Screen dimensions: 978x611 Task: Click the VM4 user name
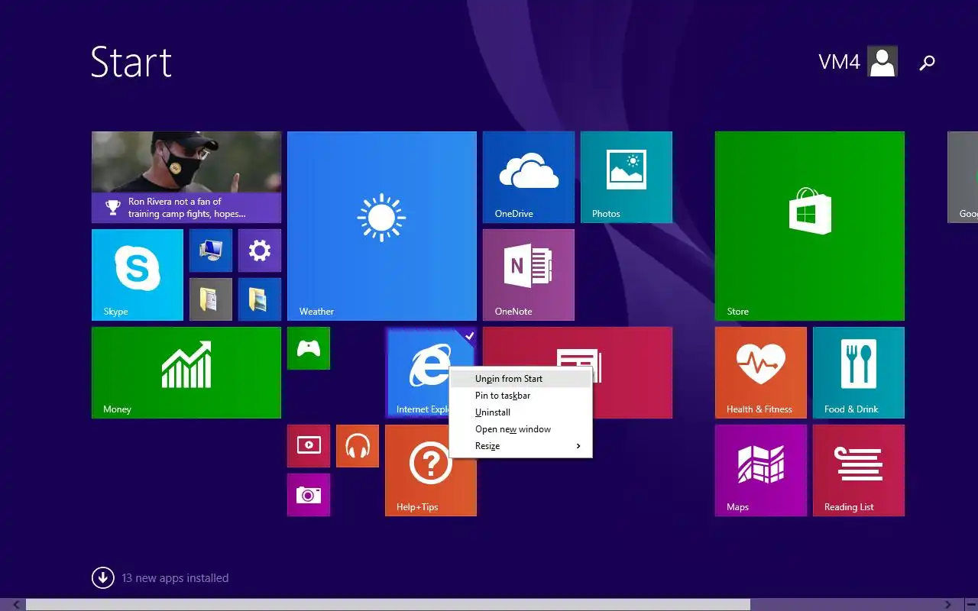click(839, 63)
